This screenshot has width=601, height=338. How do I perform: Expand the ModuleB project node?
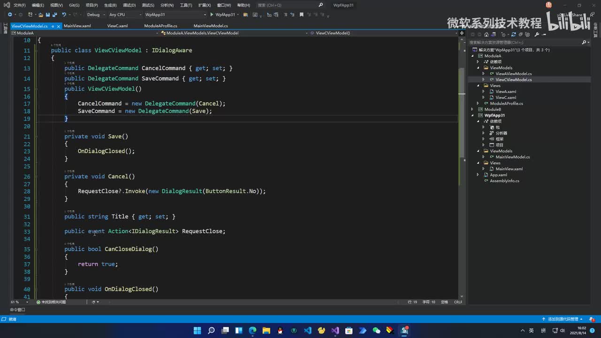point(473,109)
